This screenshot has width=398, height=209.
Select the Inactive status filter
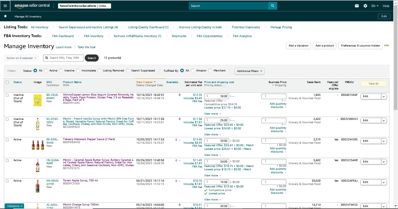(x=61, y=71)
